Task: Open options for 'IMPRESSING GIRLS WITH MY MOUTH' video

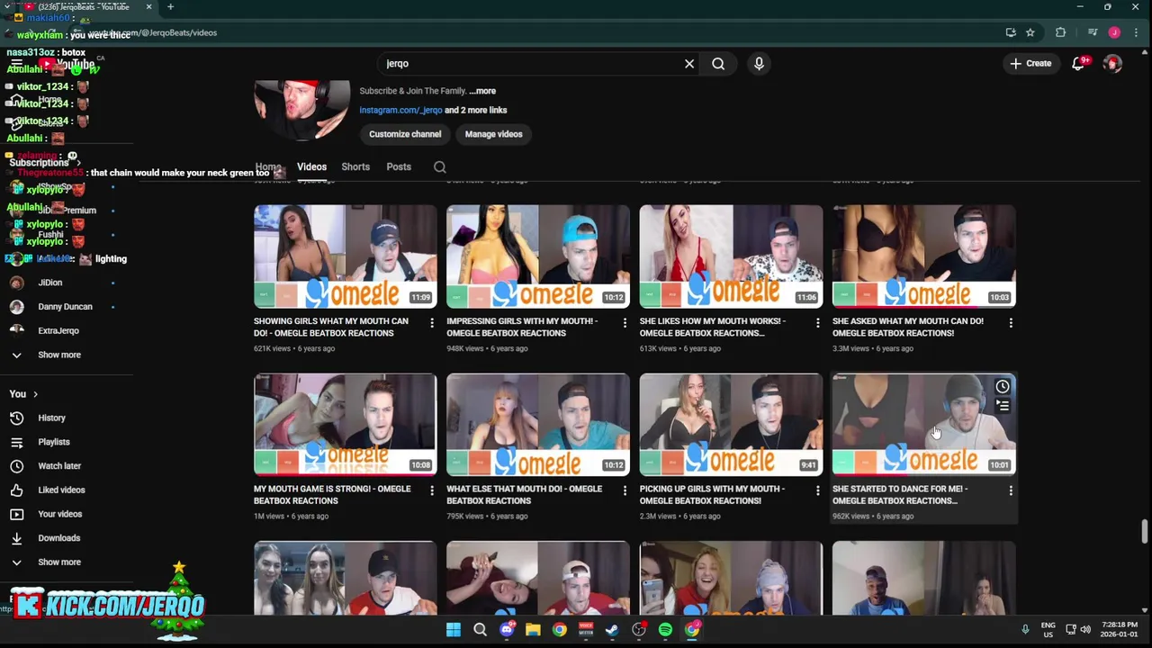Action: (625, 322)
